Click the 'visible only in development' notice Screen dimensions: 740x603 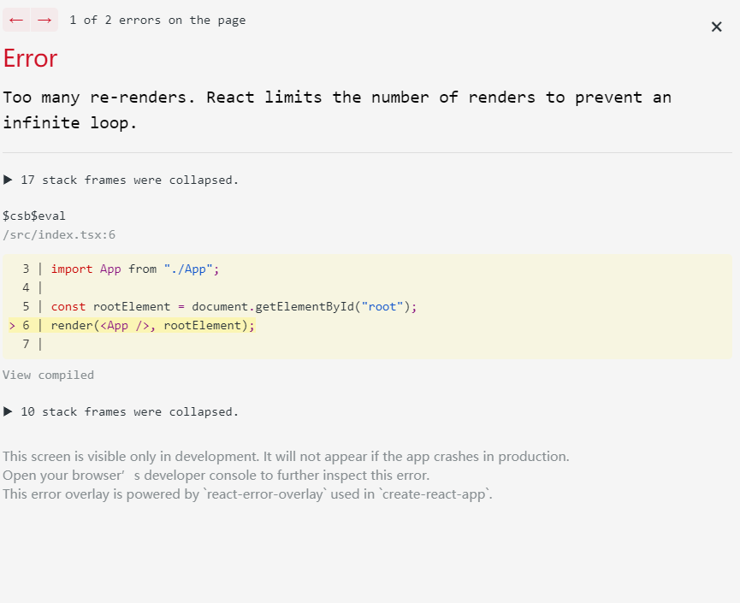coord(286,456)
